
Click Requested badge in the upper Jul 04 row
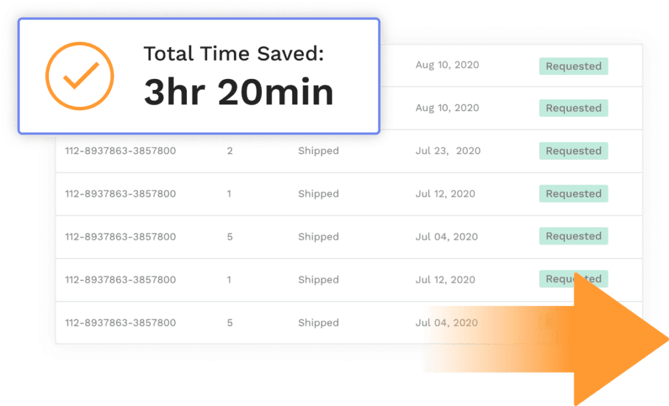coord(573,236)
